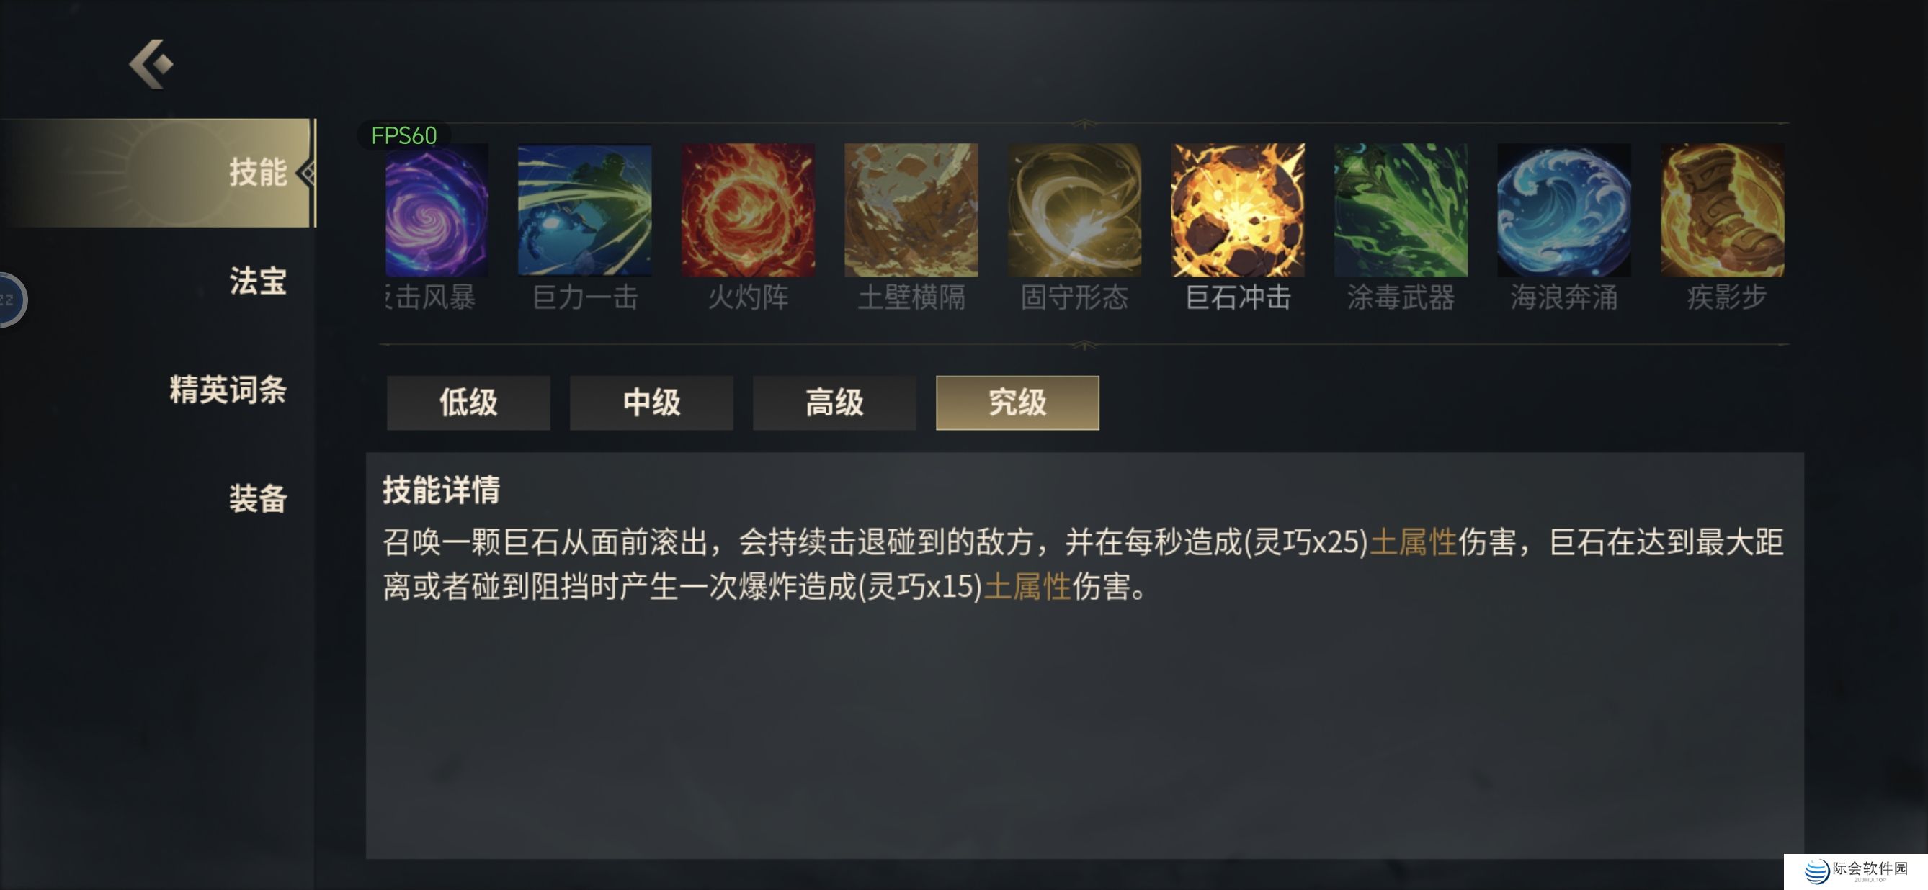Switch to the 低级 skill level
The width and height of the screenshot is (1928, 890).
468,403
